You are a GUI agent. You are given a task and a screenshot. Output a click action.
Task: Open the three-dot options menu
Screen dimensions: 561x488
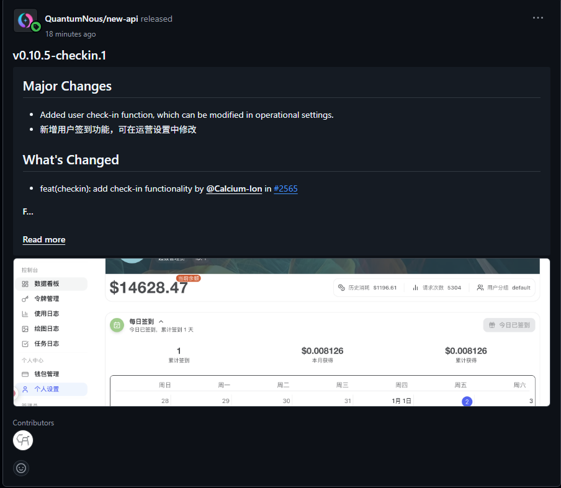click(538, 18)
